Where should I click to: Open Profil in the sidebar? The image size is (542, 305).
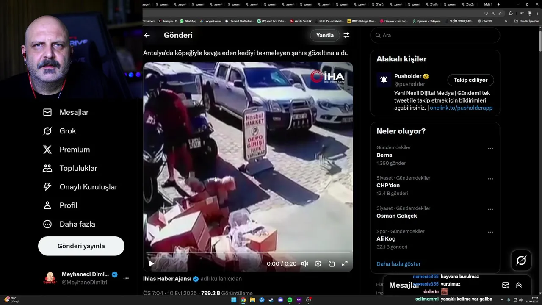60,205
